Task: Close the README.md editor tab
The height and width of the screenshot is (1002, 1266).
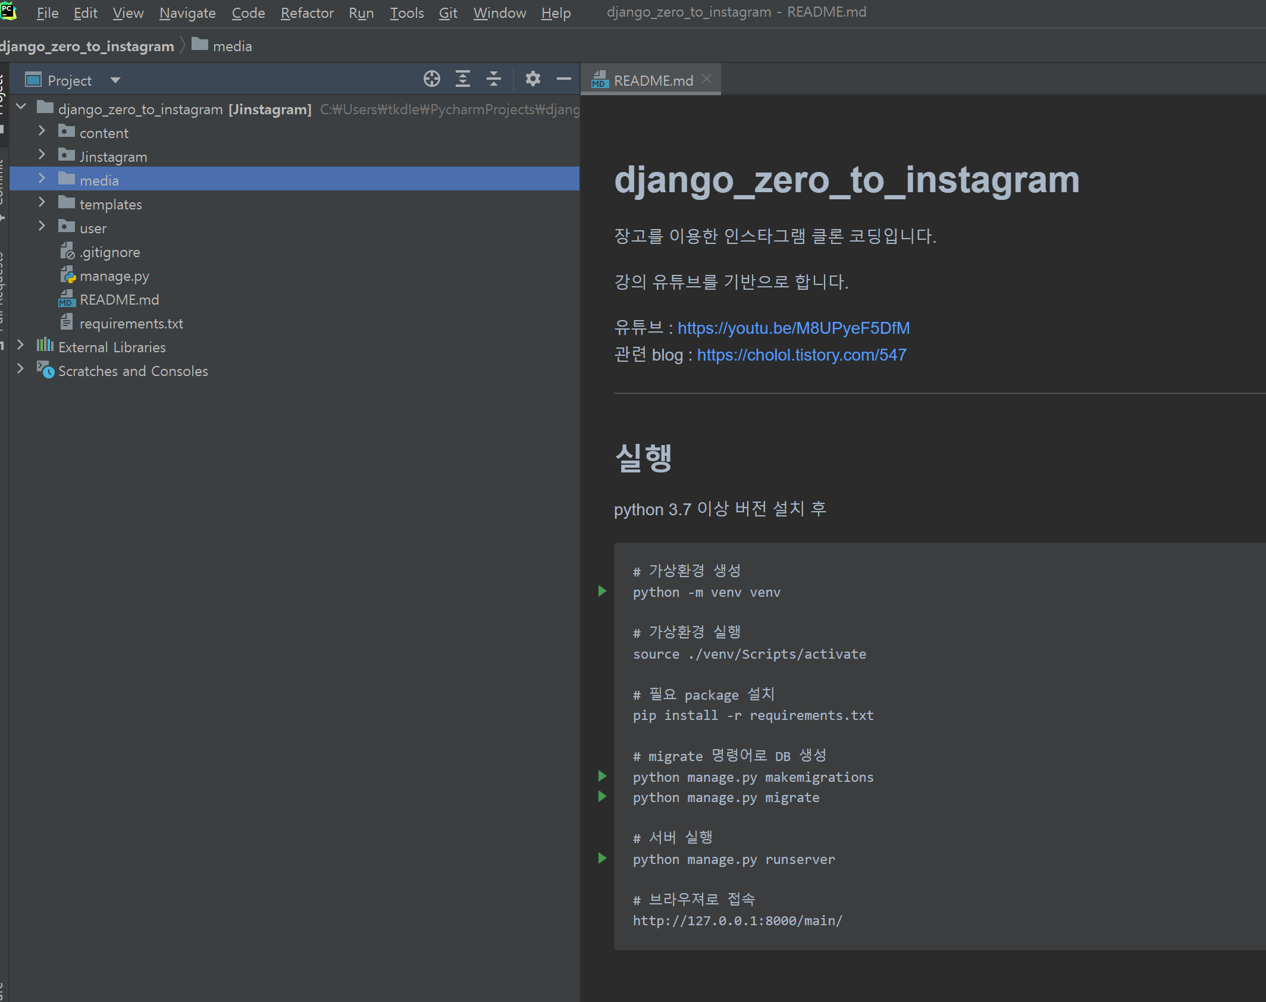Action: pyautogui.click(x=707, y=79)
